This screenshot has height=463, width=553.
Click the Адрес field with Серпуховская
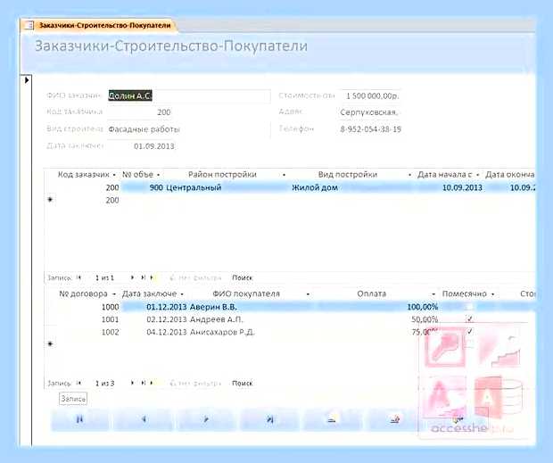(369, 112)
